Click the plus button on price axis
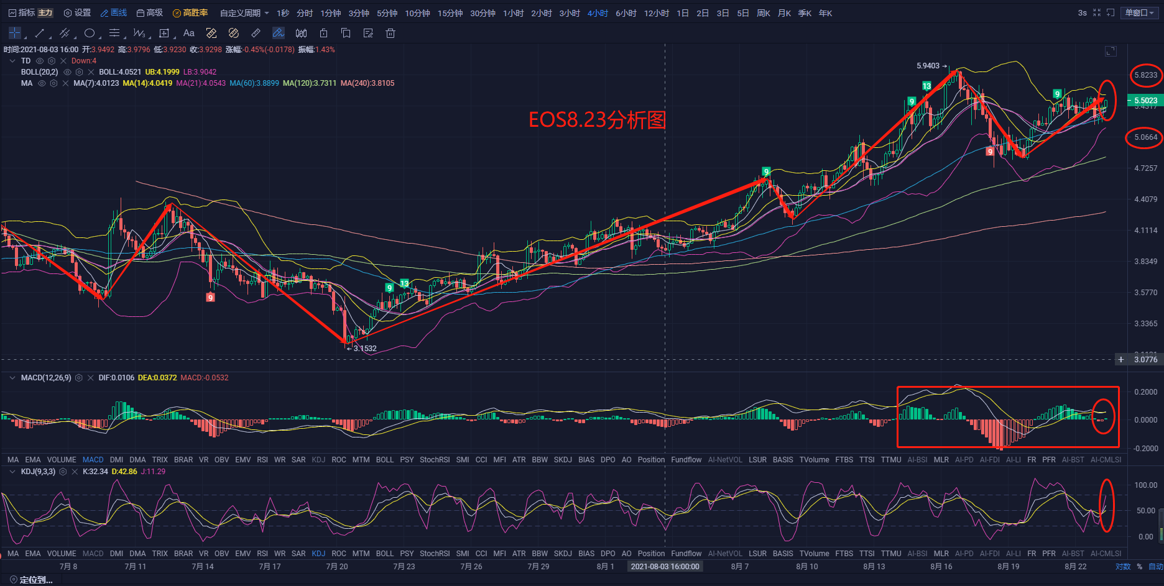Image resolution: width=1164 pixels, height=586 pixels. (1121, 359)
